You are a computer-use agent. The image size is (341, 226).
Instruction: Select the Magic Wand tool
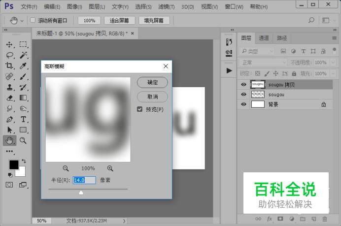23,55
